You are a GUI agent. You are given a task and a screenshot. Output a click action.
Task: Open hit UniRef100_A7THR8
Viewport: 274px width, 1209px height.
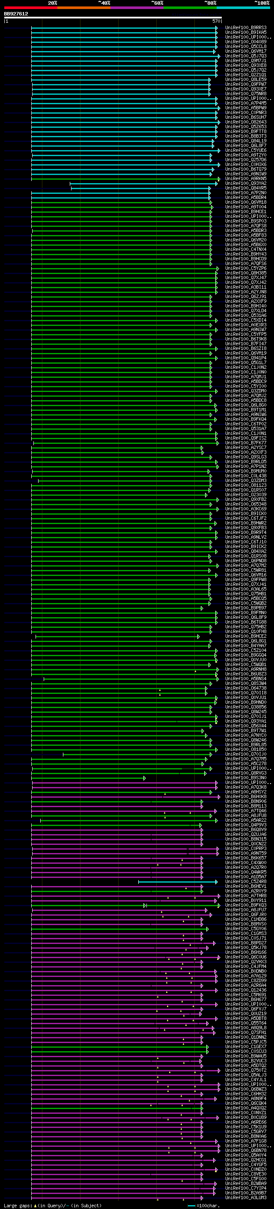[246, 895]
